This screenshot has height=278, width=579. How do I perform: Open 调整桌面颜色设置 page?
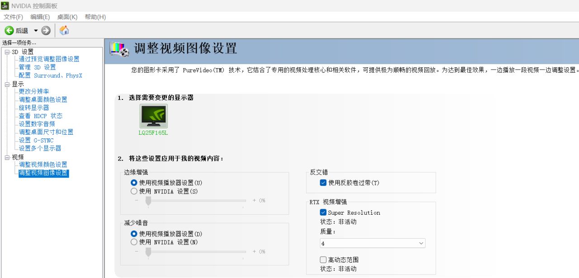click(43, 99)
